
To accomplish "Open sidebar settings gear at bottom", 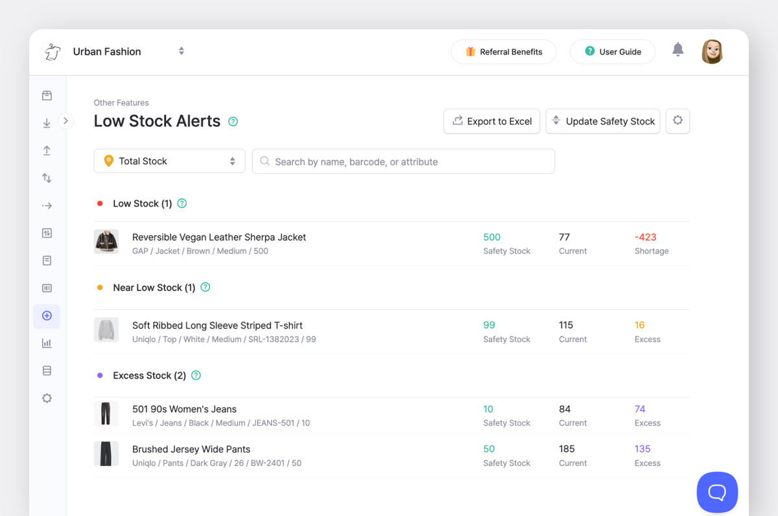I will pyautogui.click(x=47, y=398).
